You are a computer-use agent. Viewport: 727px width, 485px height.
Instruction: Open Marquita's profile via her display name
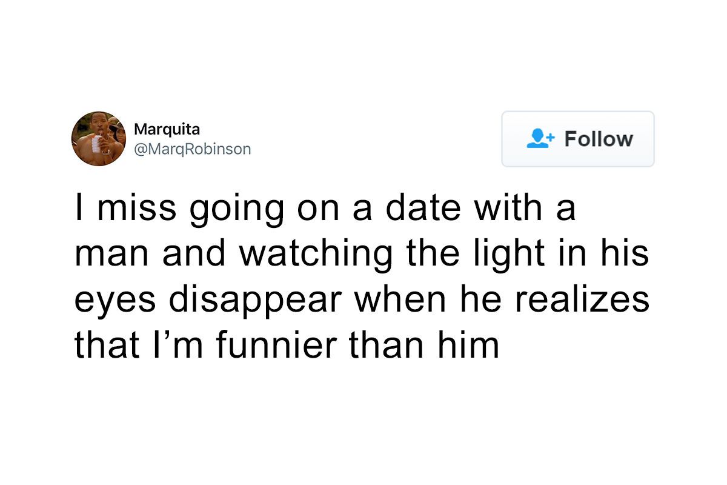[167, 129]
